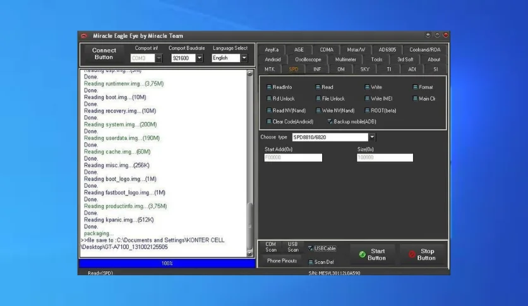
Task: Select the Coolsand/RDA tab
Action: pos(424,49)
